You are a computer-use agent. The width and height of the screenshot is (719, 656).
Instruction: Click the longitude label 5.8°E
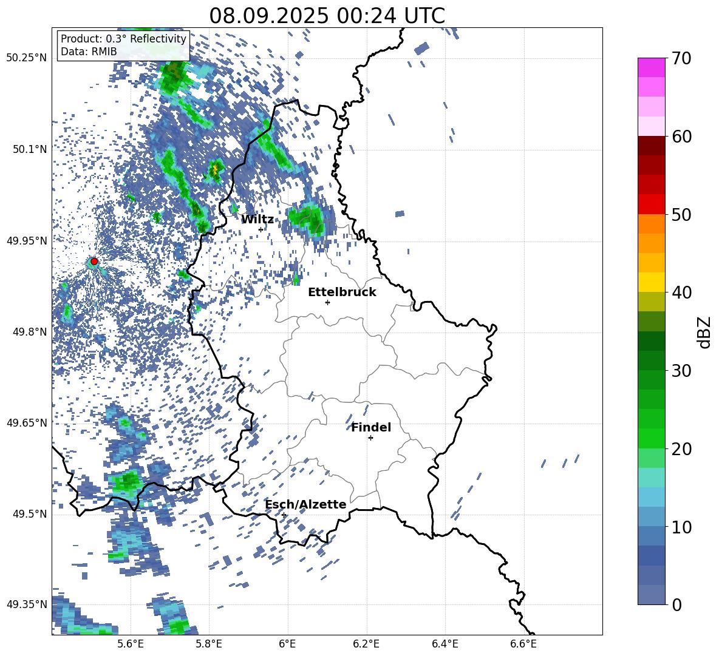[x=209, y=644]
